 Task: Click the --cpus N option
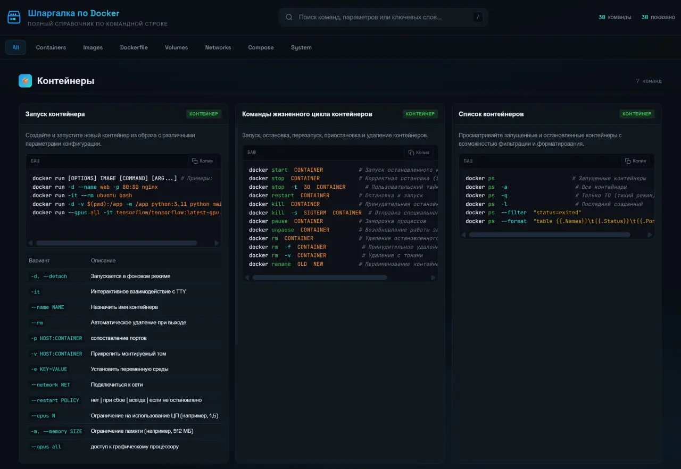43,416
